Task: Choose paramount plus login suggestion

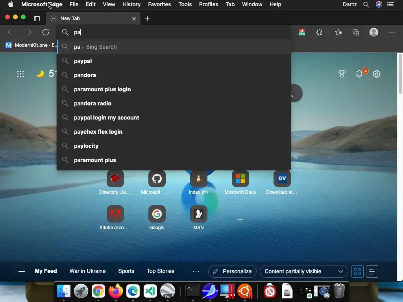Action: coord(174,89)
